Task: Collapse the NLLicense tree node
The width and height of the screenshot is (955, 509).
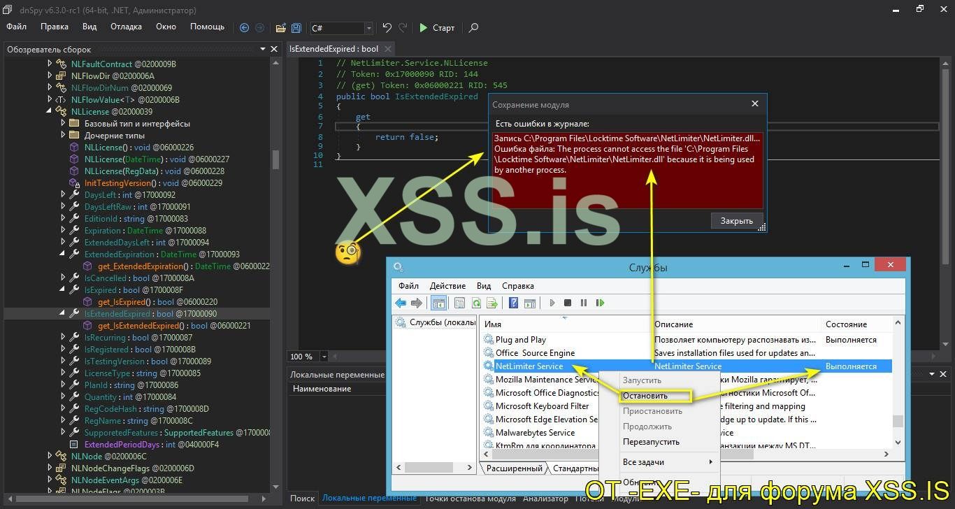Action: click(50, 112)
